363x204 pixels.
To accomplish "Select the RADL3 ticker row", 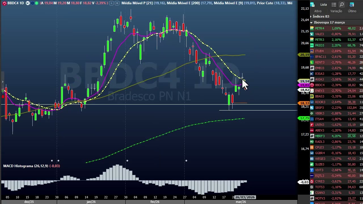I will pyautogui.click(x=336, y=142).
